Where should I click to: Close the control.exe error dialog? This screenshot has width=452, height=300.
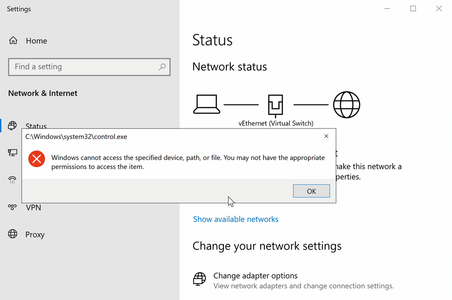[326, 136]
